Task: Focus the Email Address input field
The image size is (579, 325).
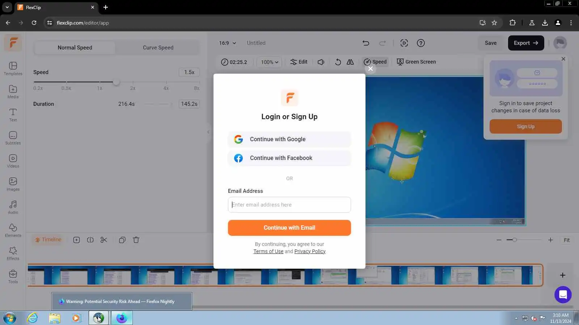Action: coord(289,205)
